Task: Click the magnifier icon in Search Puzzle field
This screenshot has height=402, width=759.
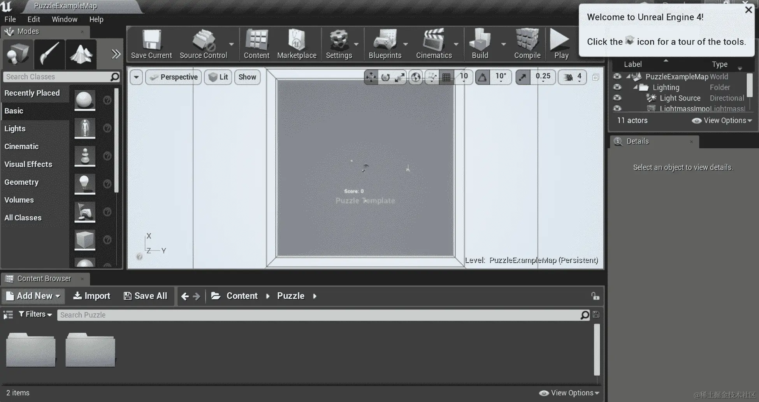Action: tap(585, 315)
